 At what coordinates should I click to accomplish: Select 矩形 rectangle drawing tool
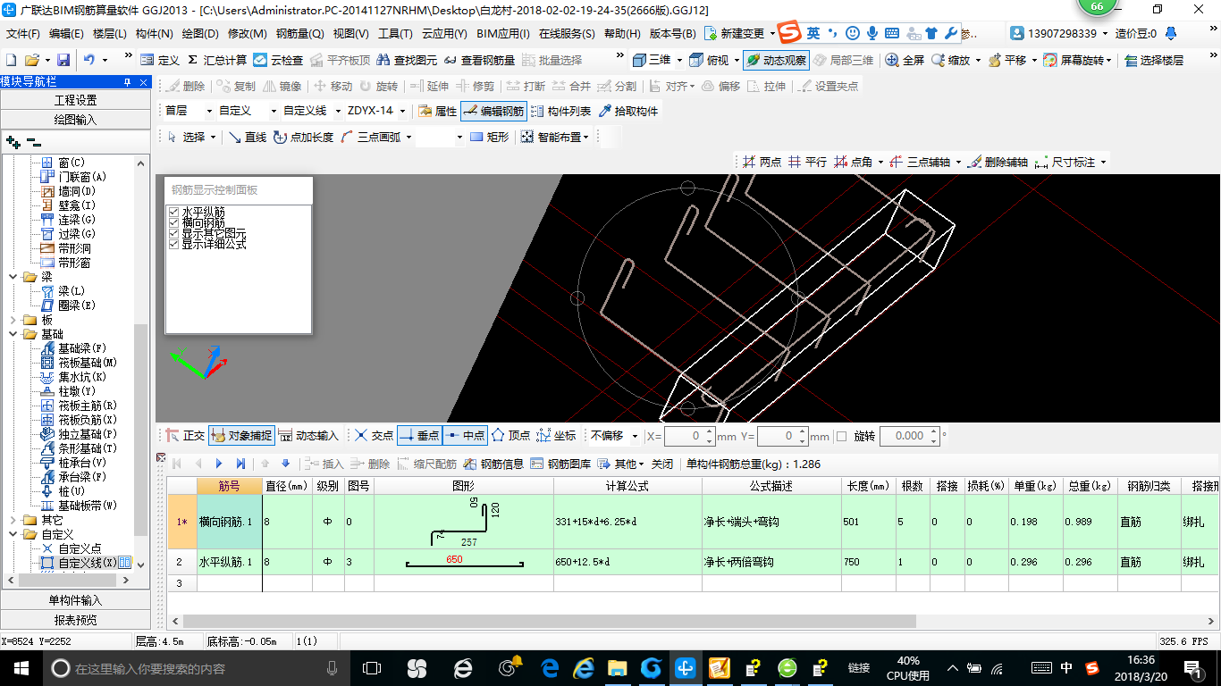[490, 137]
